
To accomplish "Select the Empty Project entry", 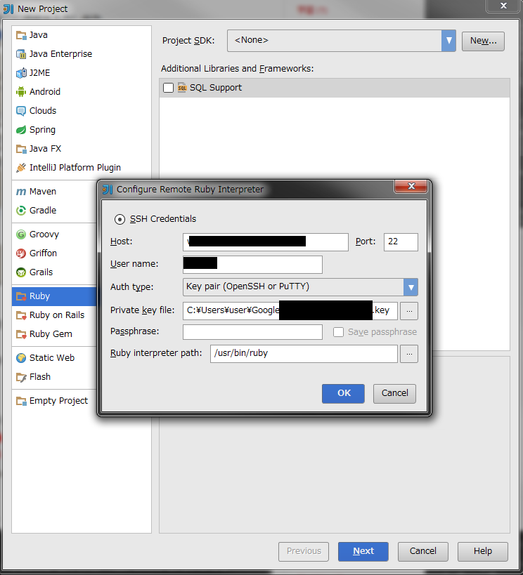I will 58,401.
